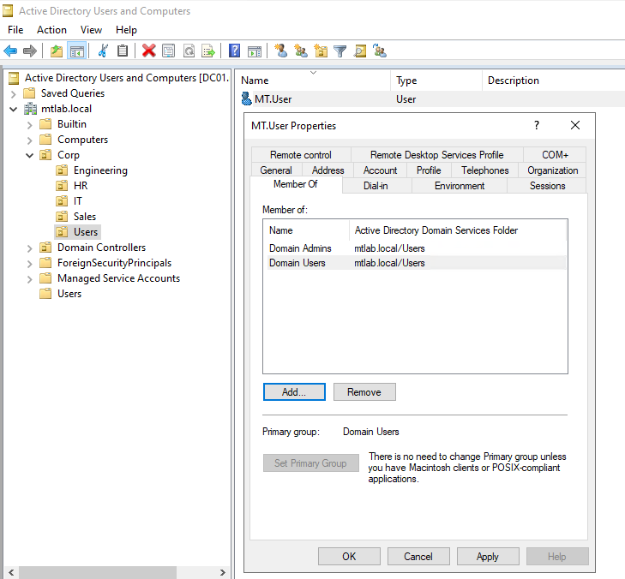625x579 pixels.
Task: Switch to the Address tab
Action: tap(328, 170)
